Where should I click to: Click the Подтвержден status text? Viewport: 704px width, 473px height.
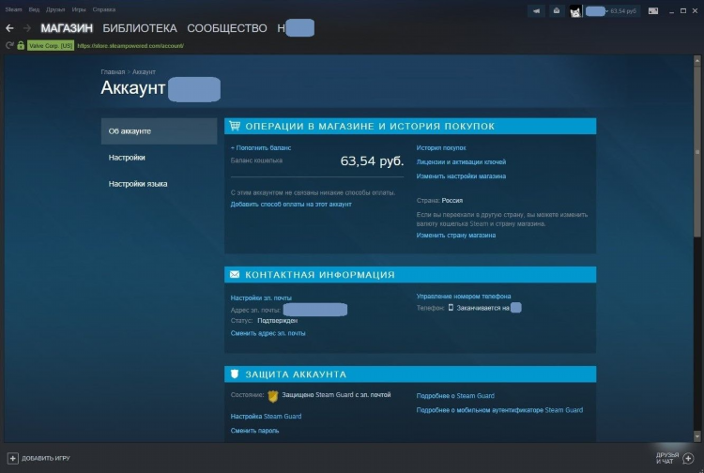coord(278,321)
